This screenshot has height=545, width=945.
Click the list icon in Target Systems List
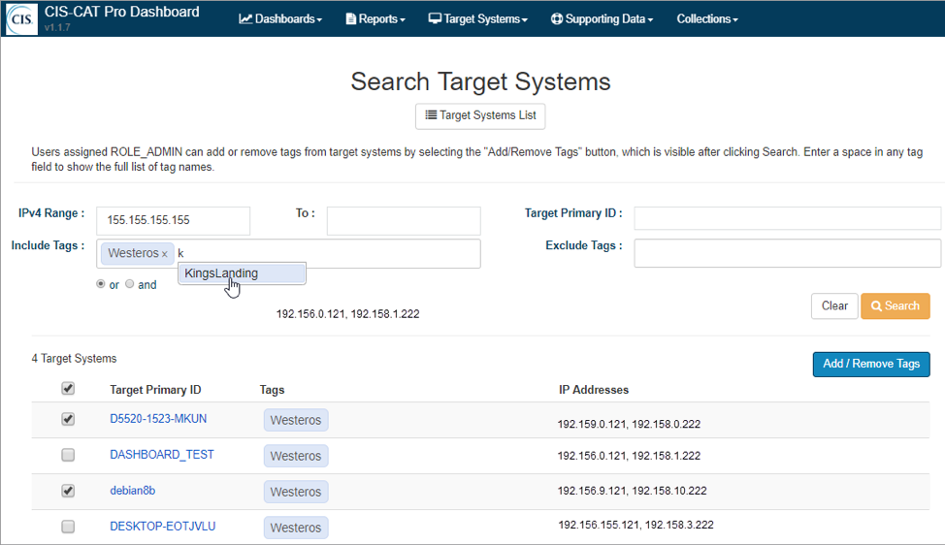tap(431, 115)
